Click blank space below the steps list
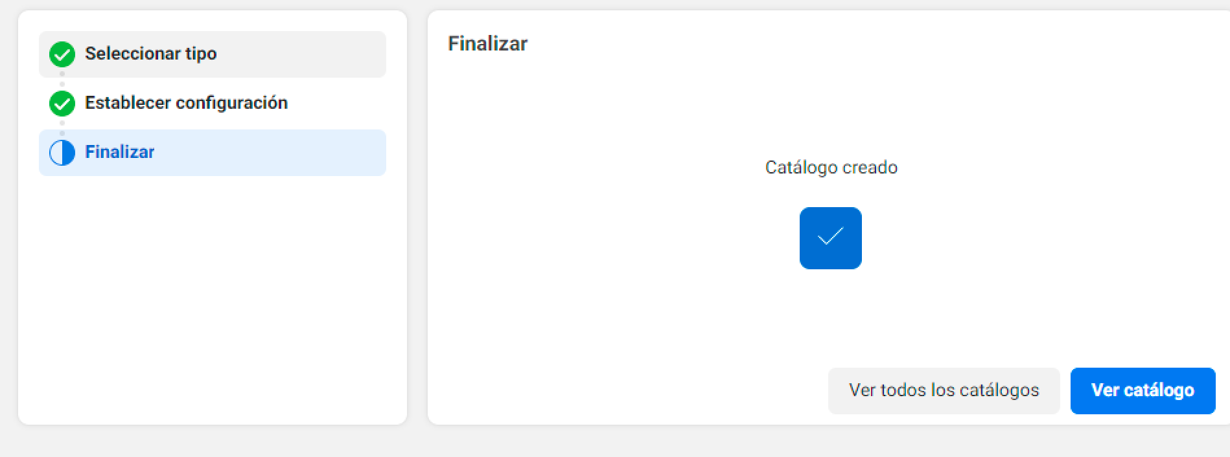 point(213,298)
